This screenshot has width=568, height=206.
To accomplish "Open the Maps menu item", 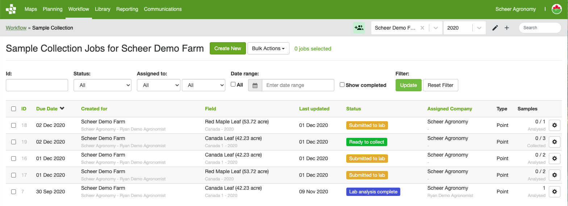I will pyautogui.click(x=31, y=9).
